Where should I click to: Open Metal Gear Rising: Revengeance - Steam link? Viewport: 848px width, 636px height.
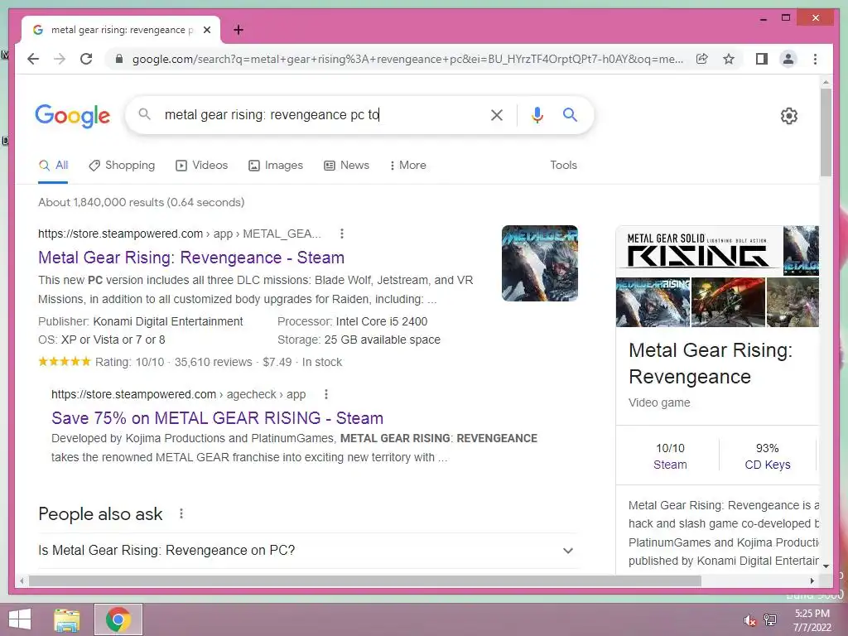[x=191, y=258]
